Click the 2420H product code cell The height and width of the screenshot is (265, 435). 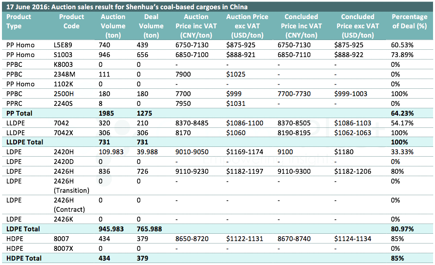(63, 152)
